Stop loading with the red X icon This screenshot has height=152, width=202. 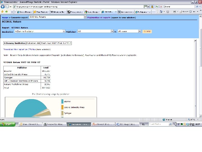coord(161,7)
